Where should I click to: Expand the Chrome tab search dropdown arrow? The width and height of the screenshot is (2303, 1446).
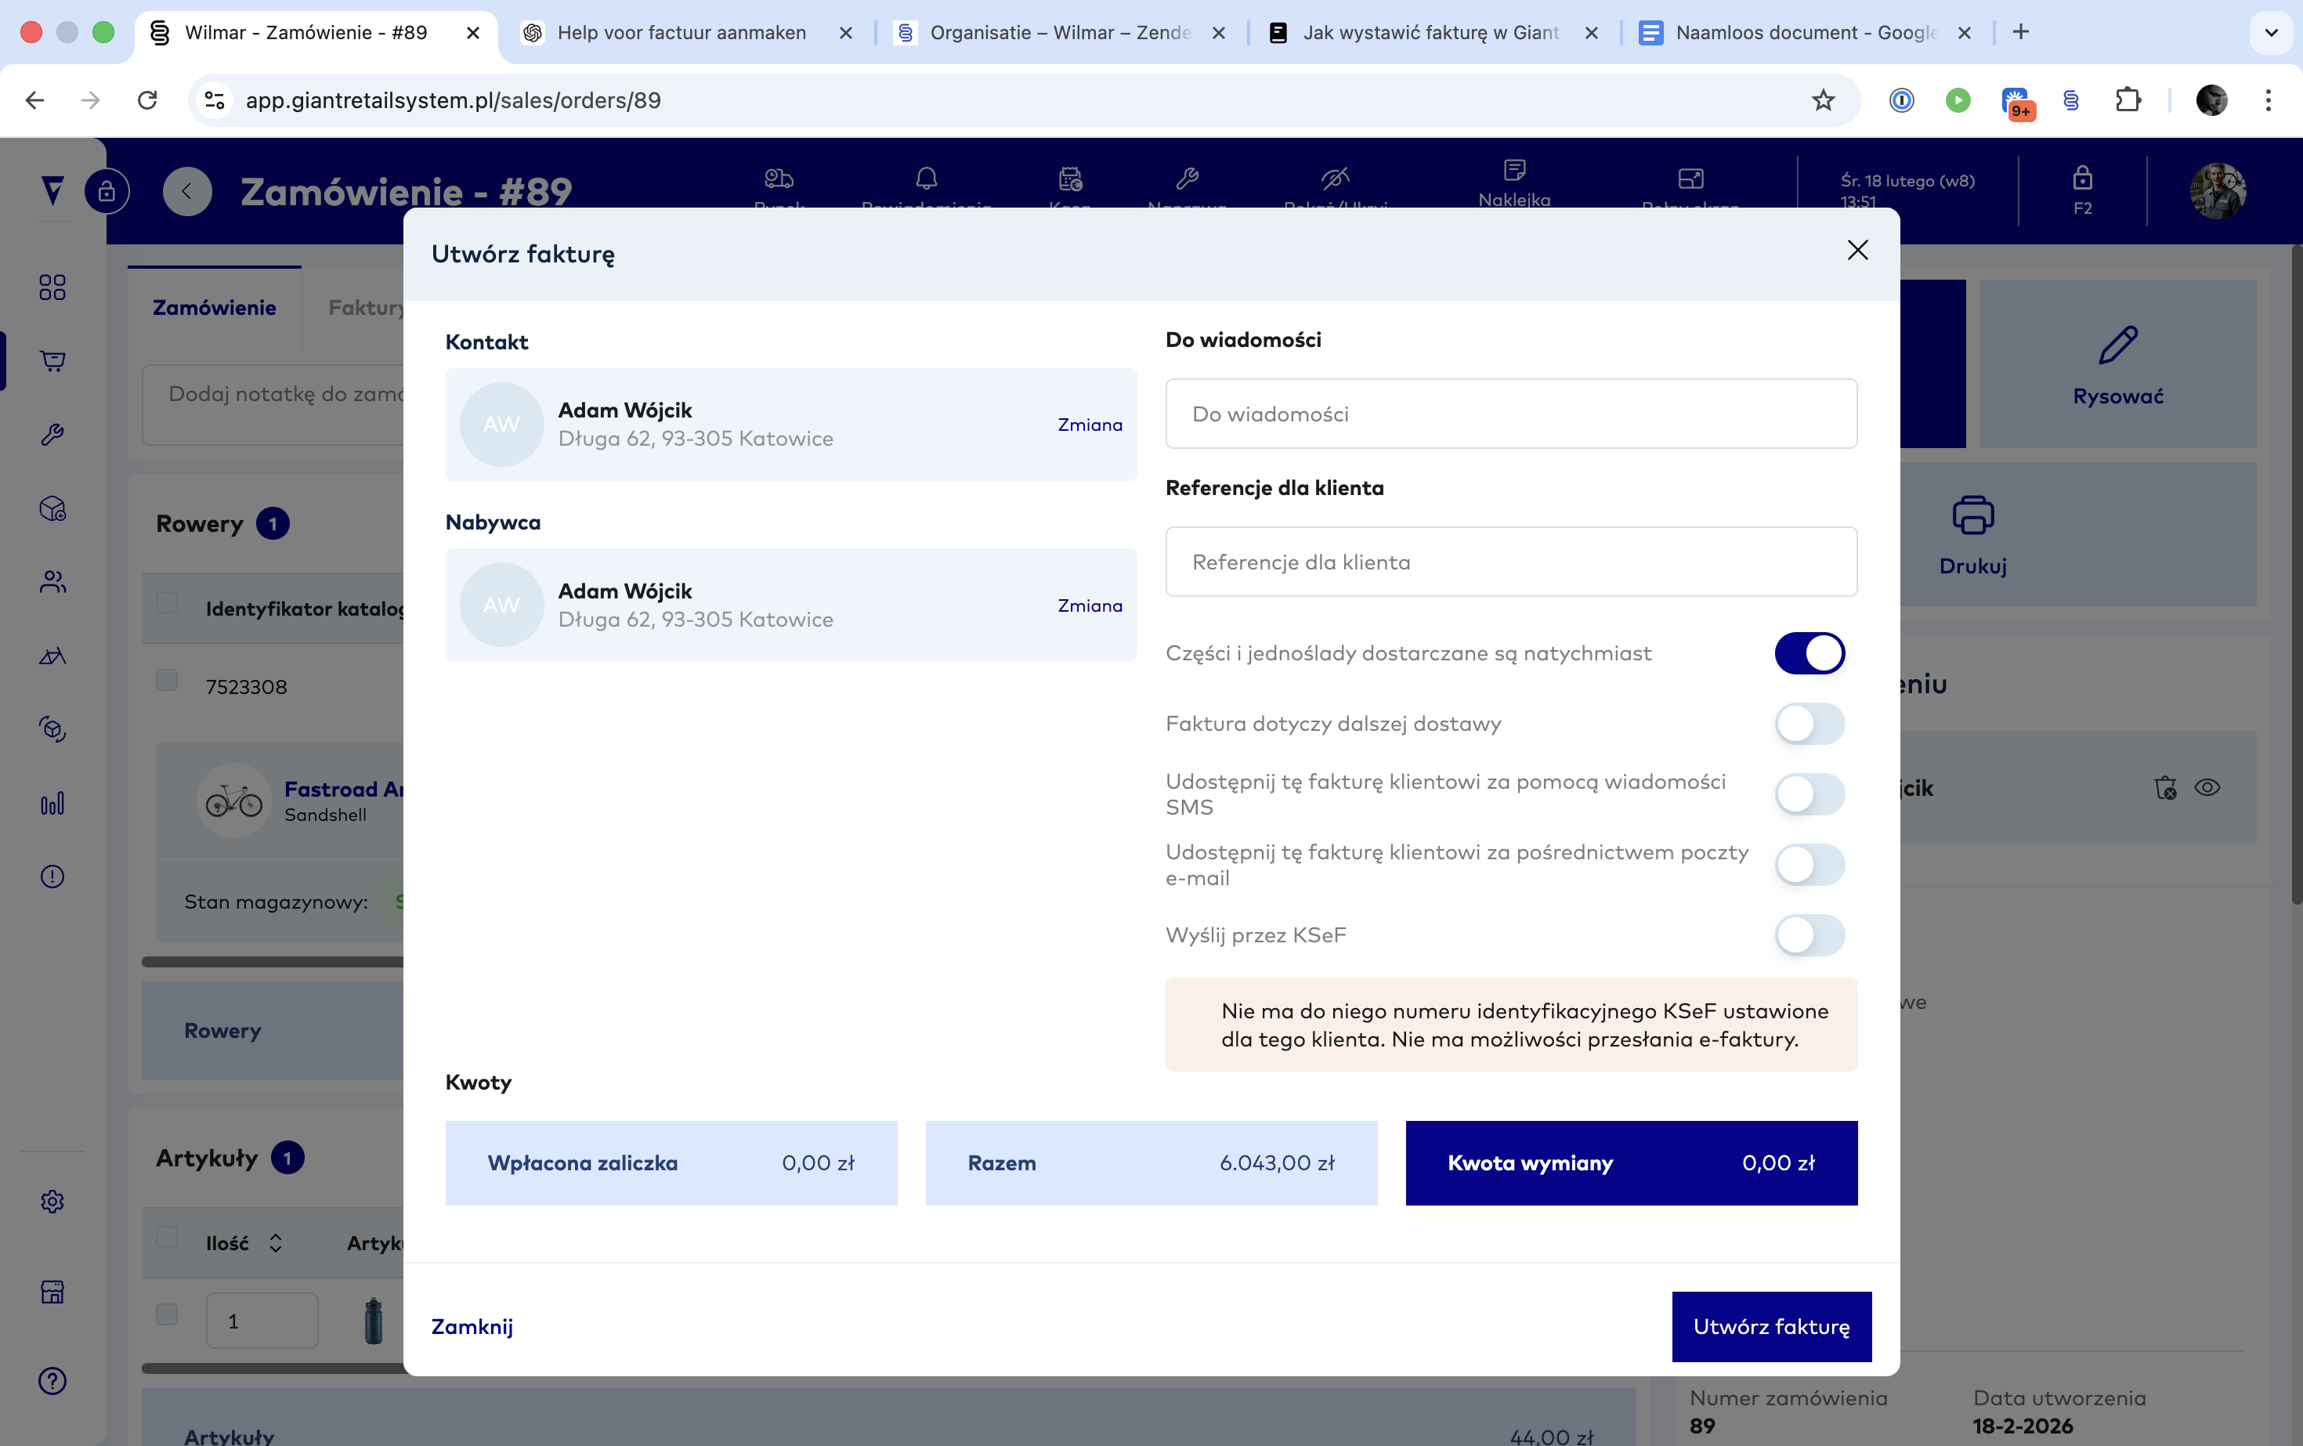[x=2270, y=33]
